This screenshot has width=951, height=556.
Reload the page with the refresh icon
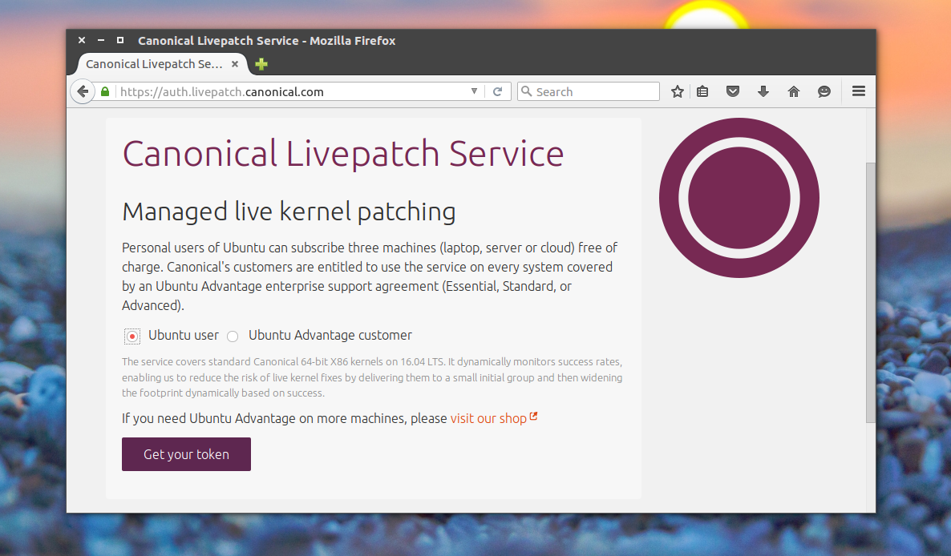point(497,91)
